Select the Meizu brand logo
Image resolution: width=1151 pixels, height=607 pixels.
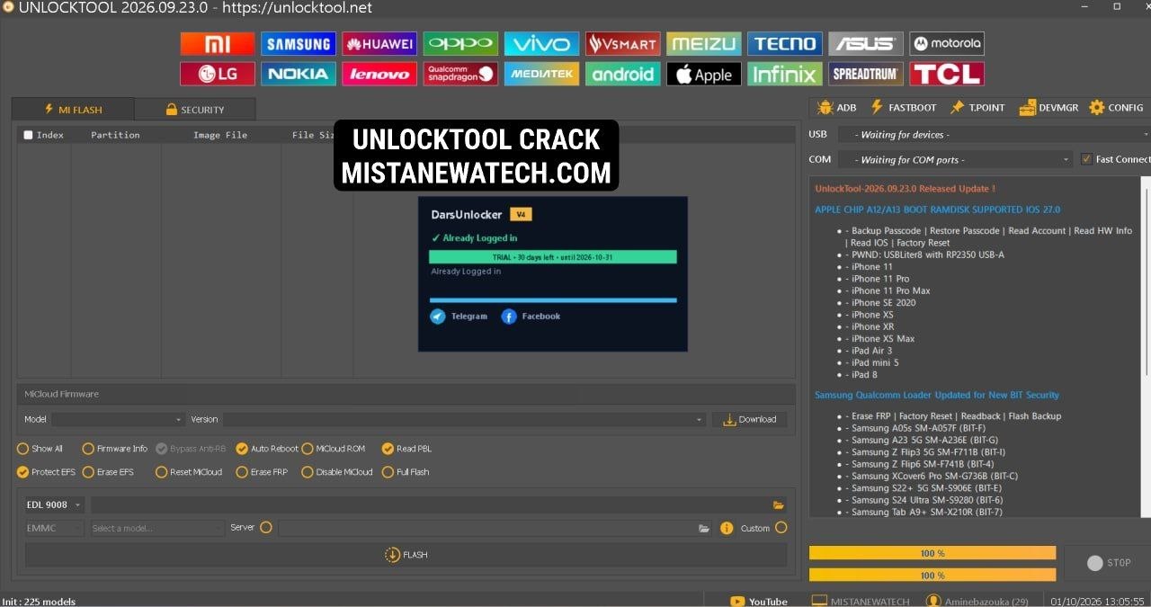pyautogui.click(x=703, y=43)
